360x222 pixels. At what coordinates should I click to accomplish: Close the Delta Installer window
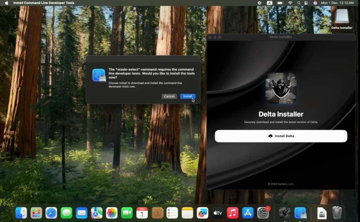coord(210,37)
